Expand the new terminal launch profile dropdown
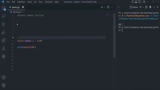 coord(143,7)
